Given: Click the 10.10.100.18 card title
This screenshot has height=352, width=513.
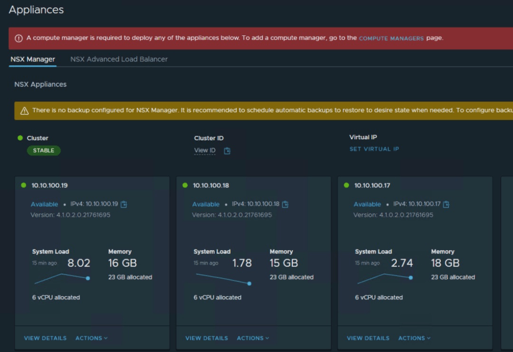Looking at the screenshot, I should [x=211, y=185].
